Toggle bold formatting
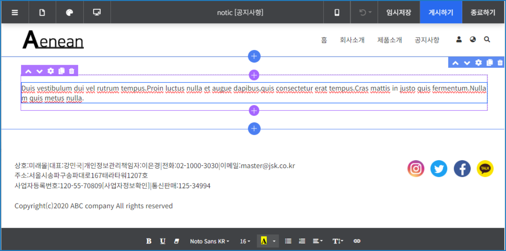Viewport: 506px width, 251px height. (x=149, y=241)
